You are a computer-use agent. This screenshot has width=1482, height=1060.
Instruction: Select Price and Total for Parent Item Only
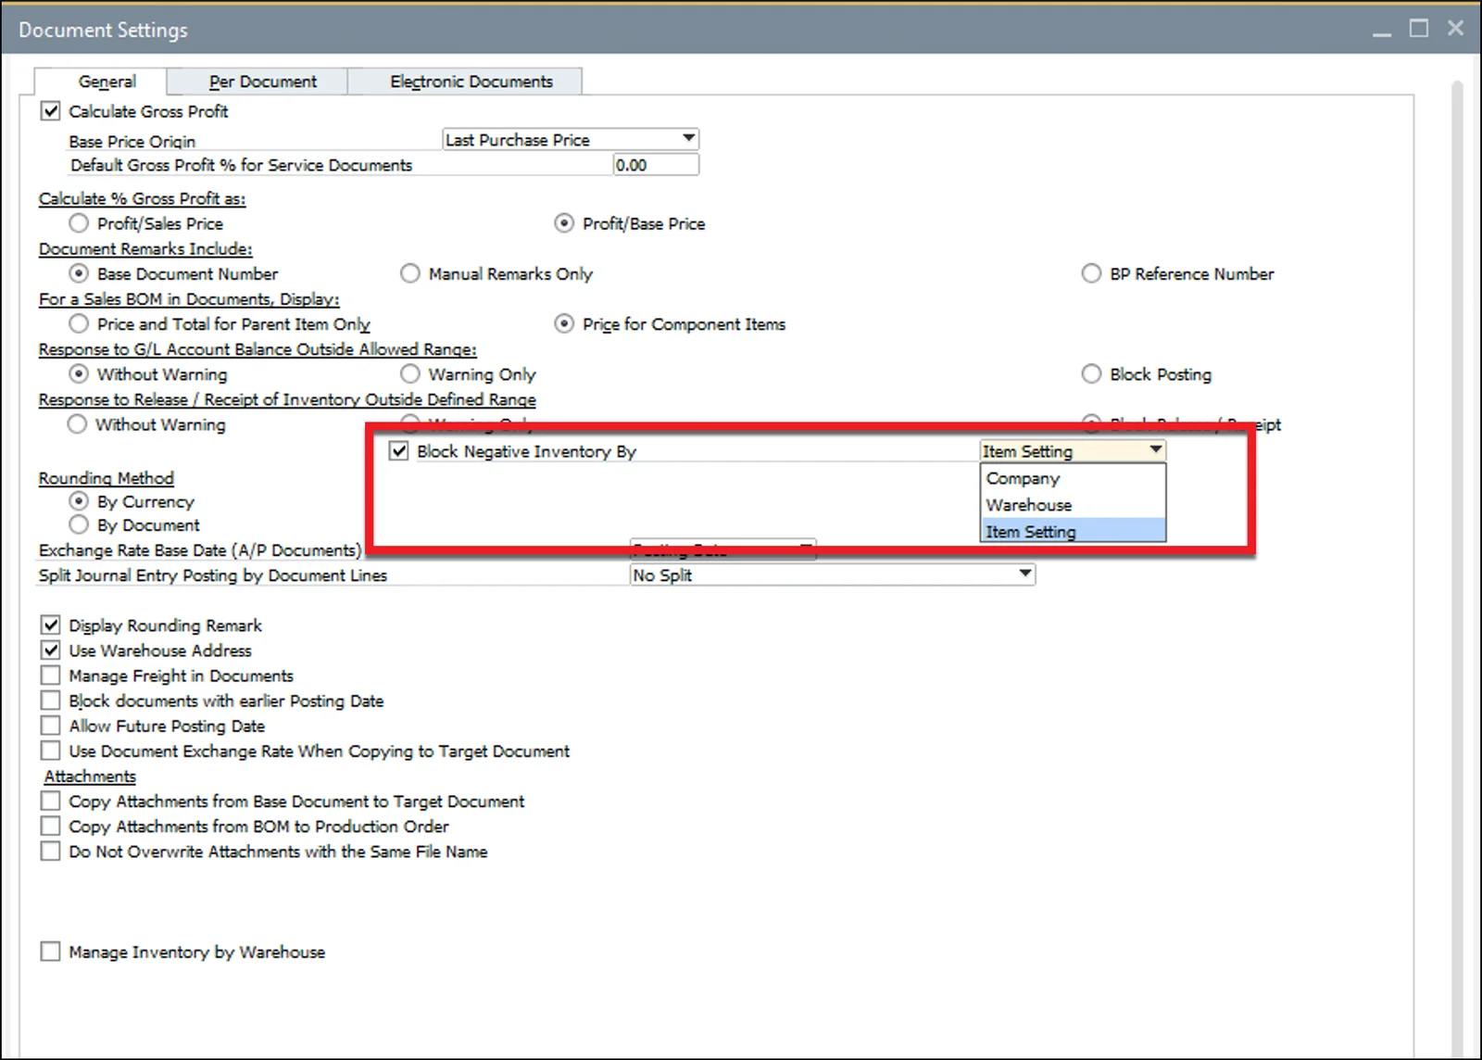(79, 324)
